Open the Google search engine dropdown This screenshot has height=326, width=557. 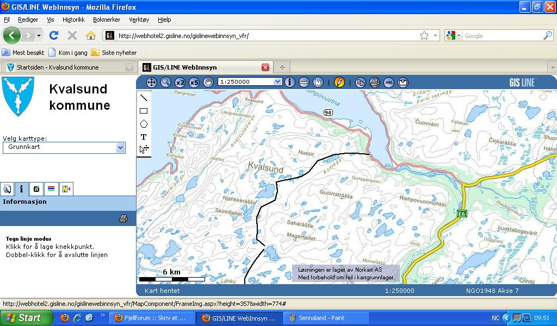pos(454,36)
